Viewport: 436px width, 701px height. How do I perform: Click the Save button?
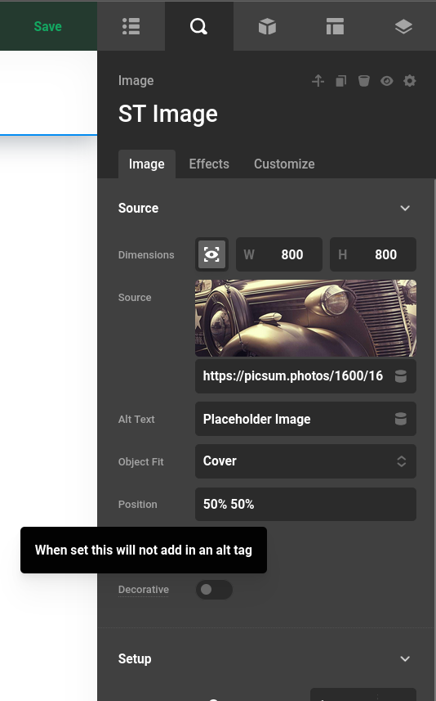pyautogui.click(x=48, y=26)
